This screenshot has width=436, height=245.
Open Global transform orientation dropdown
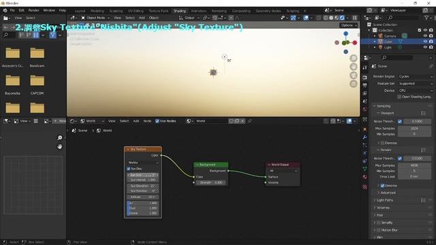(189, 18)
